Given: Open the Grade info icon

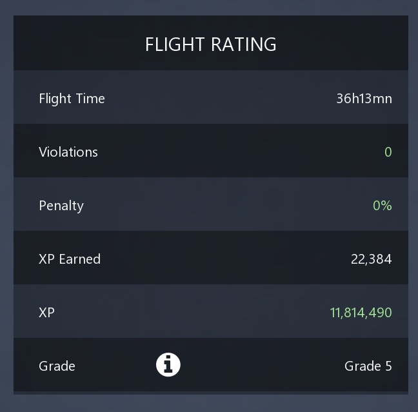Looking at the screenshot, I should pyautogui.click(x=168, y=364).
